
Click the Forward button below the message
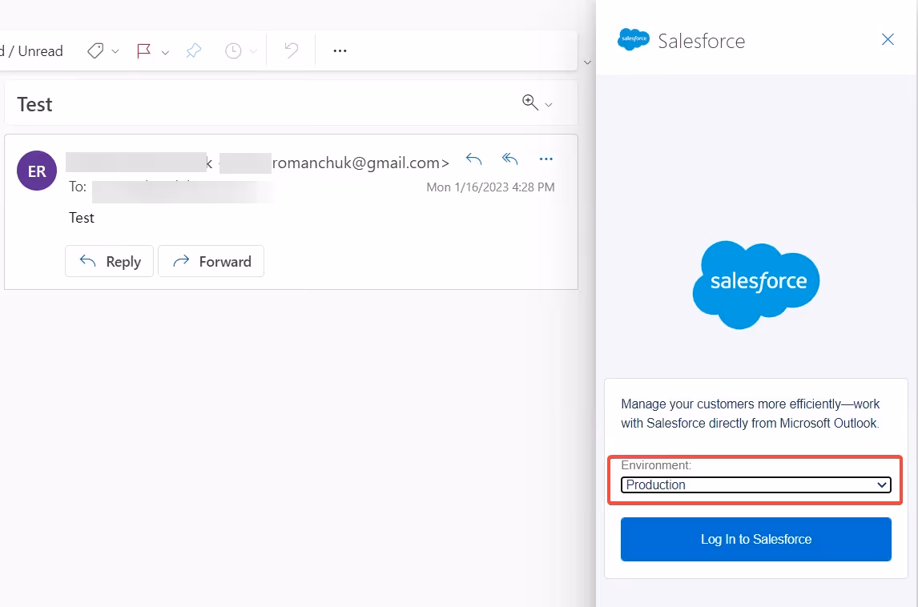click(211, 261)
